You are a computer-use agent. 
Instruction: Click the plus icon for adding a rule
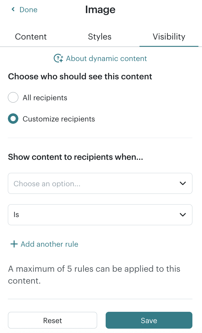pyautogui.click(x=14, y=244)
